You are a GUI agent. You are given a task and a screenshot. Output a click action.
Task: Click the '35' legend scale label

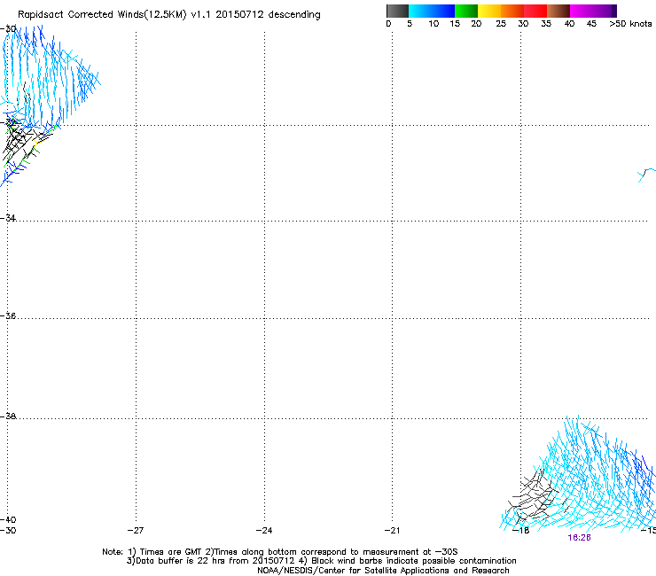click(546, 24)
